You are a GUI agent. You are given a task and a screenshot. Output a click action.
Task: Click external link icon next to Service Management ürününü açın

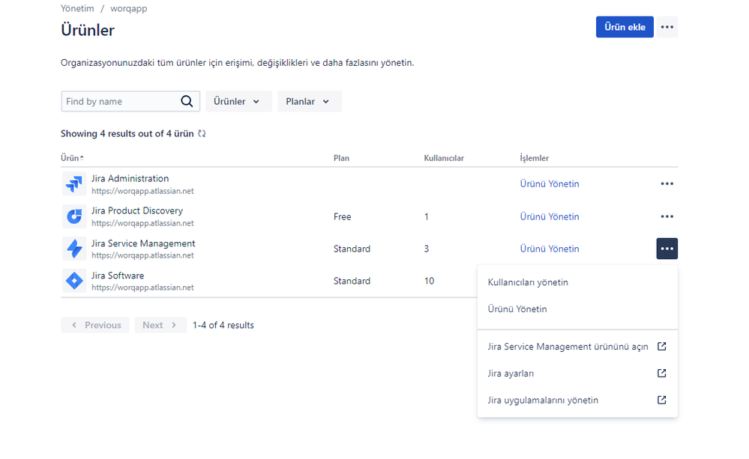[661, 347]
